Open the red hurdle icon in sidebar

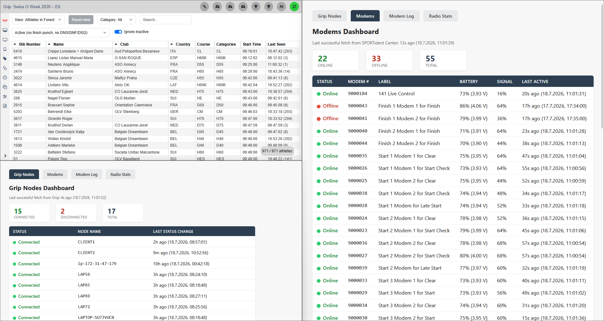tap(5, 21)
